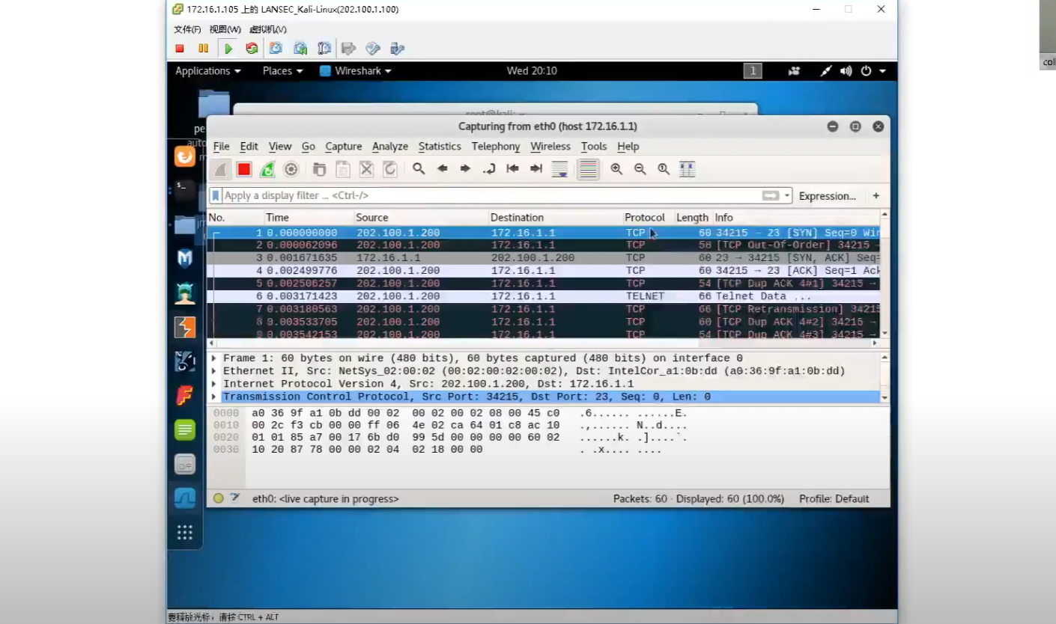Open the Applications menu in Kali top bar

[208, 71]
